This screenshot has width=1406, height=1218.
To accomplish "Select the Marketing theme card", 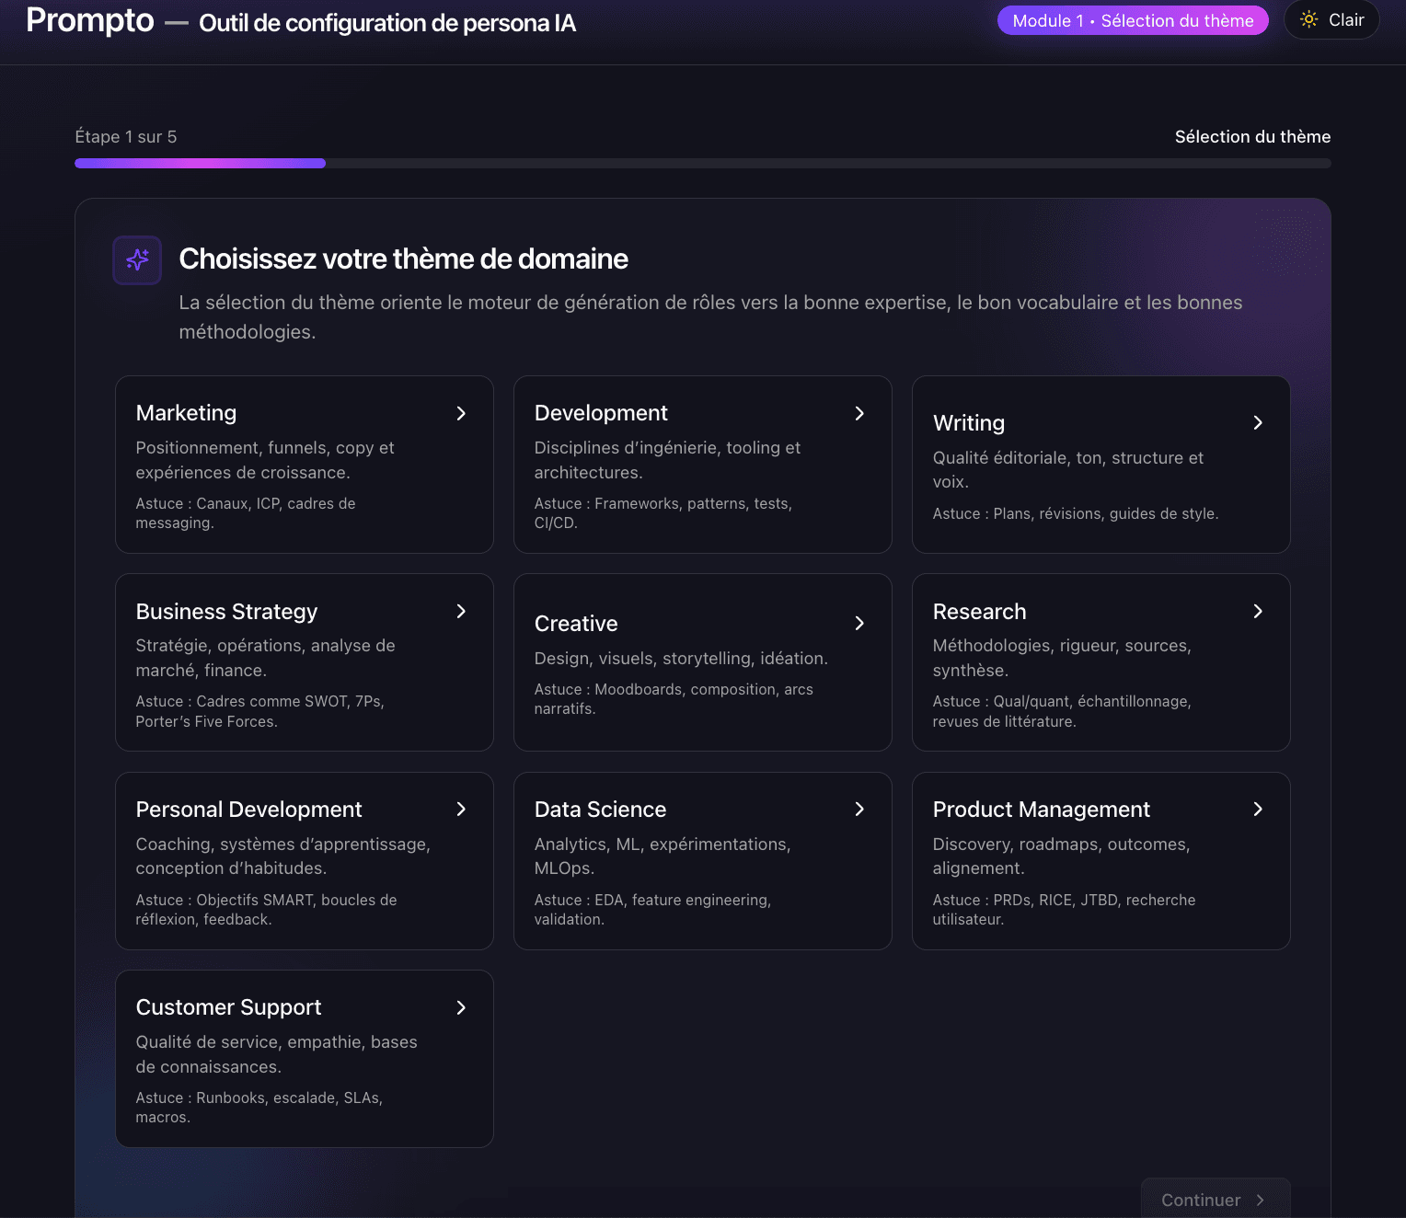I will [x=305, y=465].
